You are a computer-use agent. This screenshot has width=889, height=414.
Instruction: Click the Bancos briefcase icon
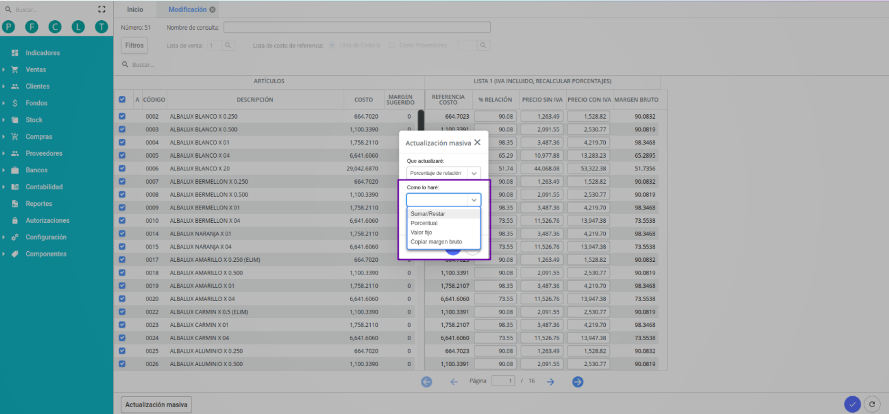15,170
